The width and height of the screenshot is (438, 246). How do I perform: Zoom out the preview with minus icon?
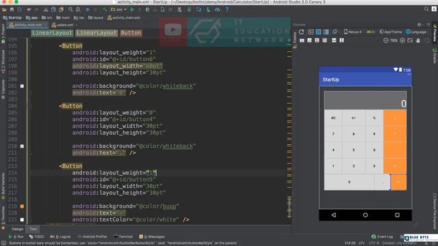[386, 40]
